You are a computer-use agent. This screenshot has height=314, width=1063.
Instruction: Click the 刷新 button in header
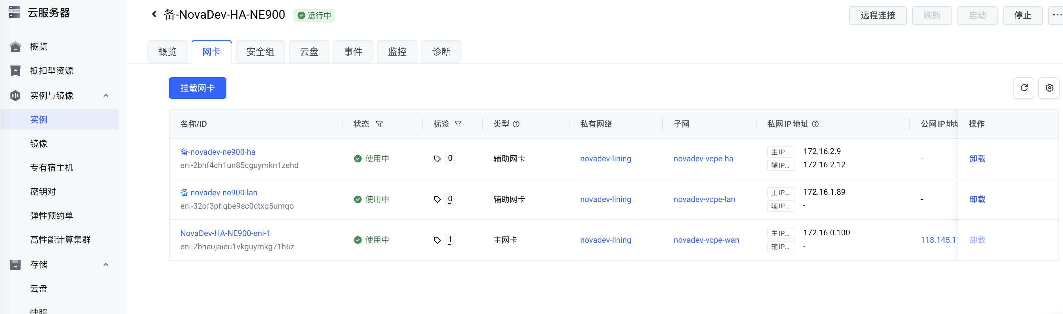[932, 15]
